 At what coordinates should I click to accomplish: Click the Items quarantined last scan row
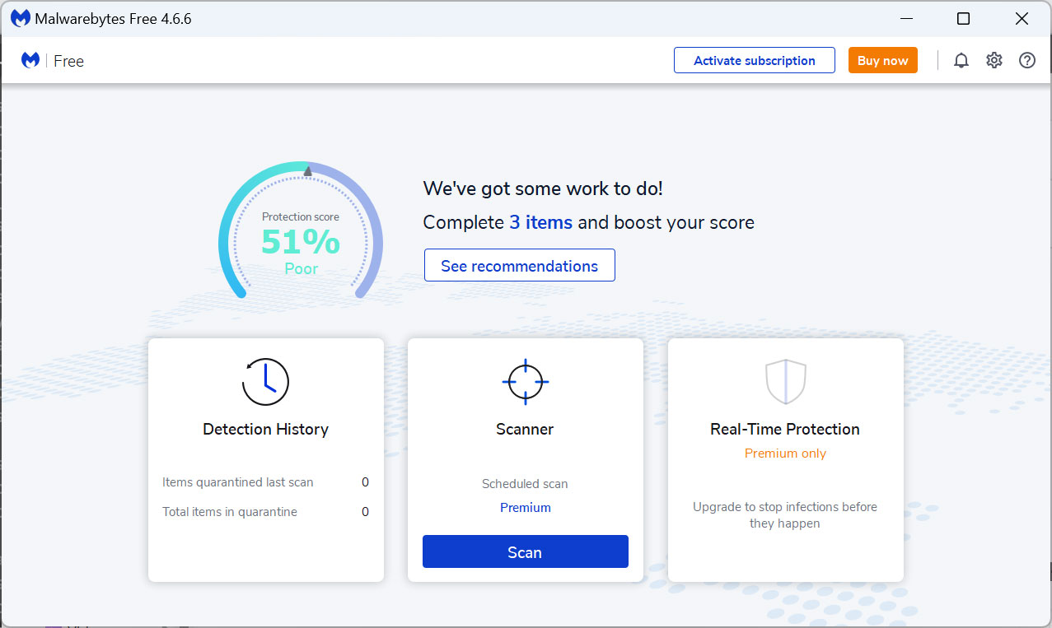click(265, 482)
